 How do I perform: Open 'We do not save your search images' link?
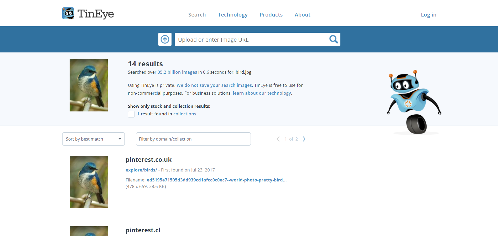[214, 85]
